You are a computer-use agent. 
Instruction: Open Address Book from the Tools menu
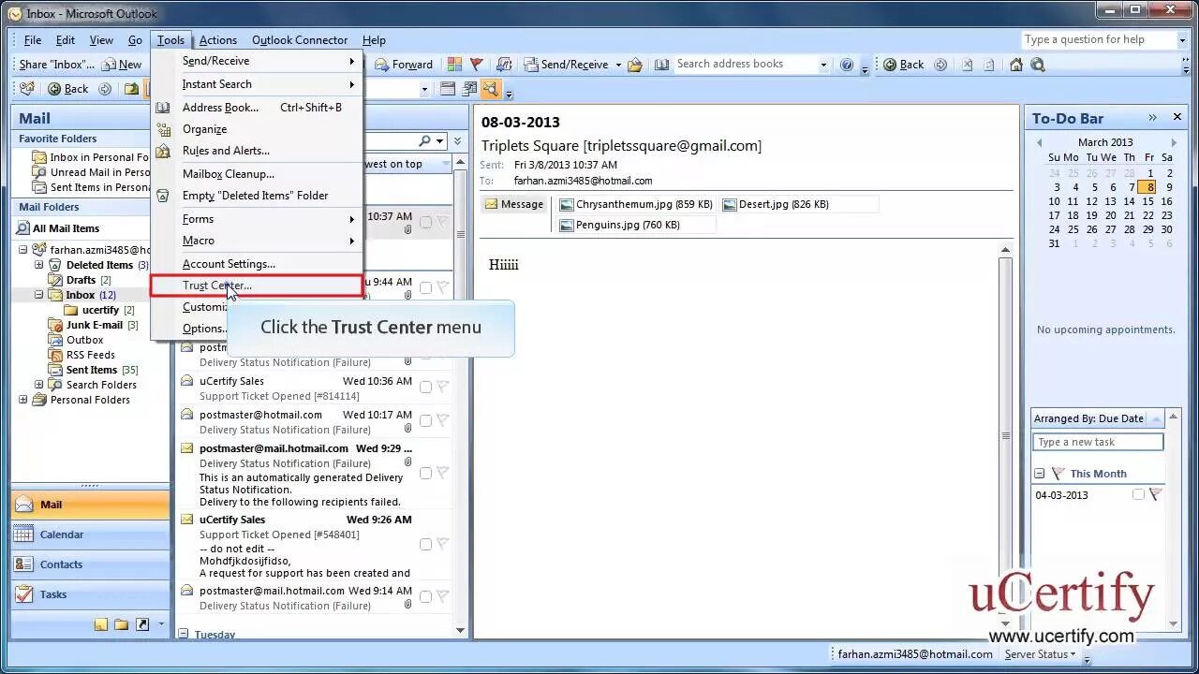pyautogui.click(x=258, y=108)
